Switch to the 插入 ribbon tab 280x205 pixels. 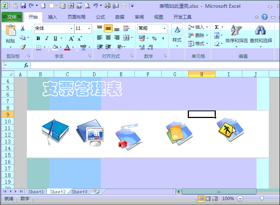[53, 17]
